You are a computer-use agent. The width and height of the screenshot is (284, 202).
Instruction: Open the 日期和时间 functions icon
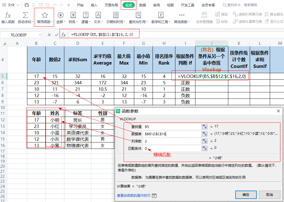coord(116,15)
